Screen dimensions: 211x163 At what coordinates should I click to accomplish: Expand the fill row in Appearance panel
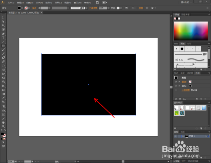[179, 86]
